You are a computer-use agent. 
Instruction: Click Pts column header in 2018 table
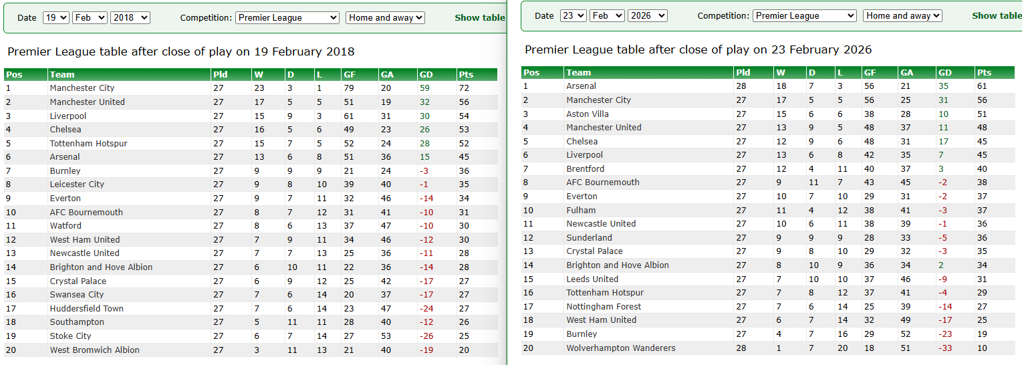point(465,74)
